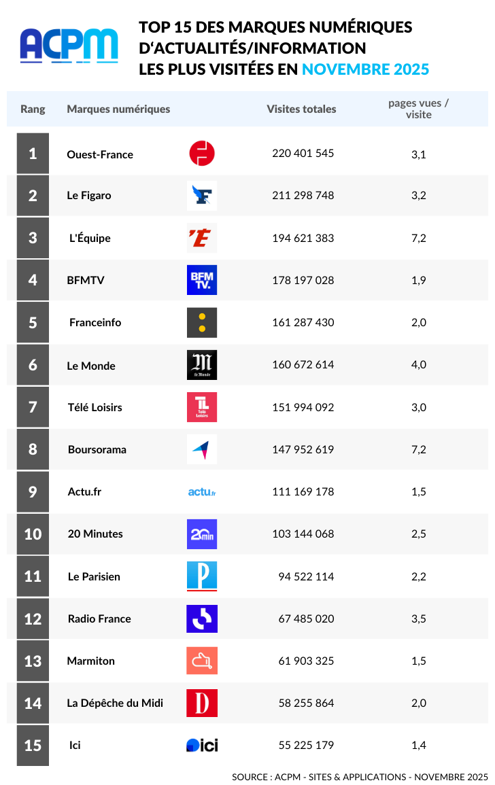The width and height of the screenshot is (495, 785).
Task: Click the BFM TV blue logo
Action: 202,280
